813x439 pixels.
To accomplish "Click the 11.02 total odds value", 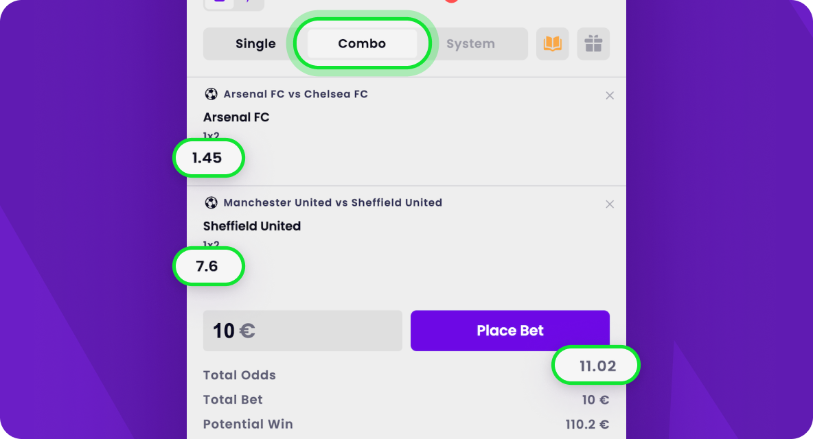I will pyautogui.click(x=597, y=366).
